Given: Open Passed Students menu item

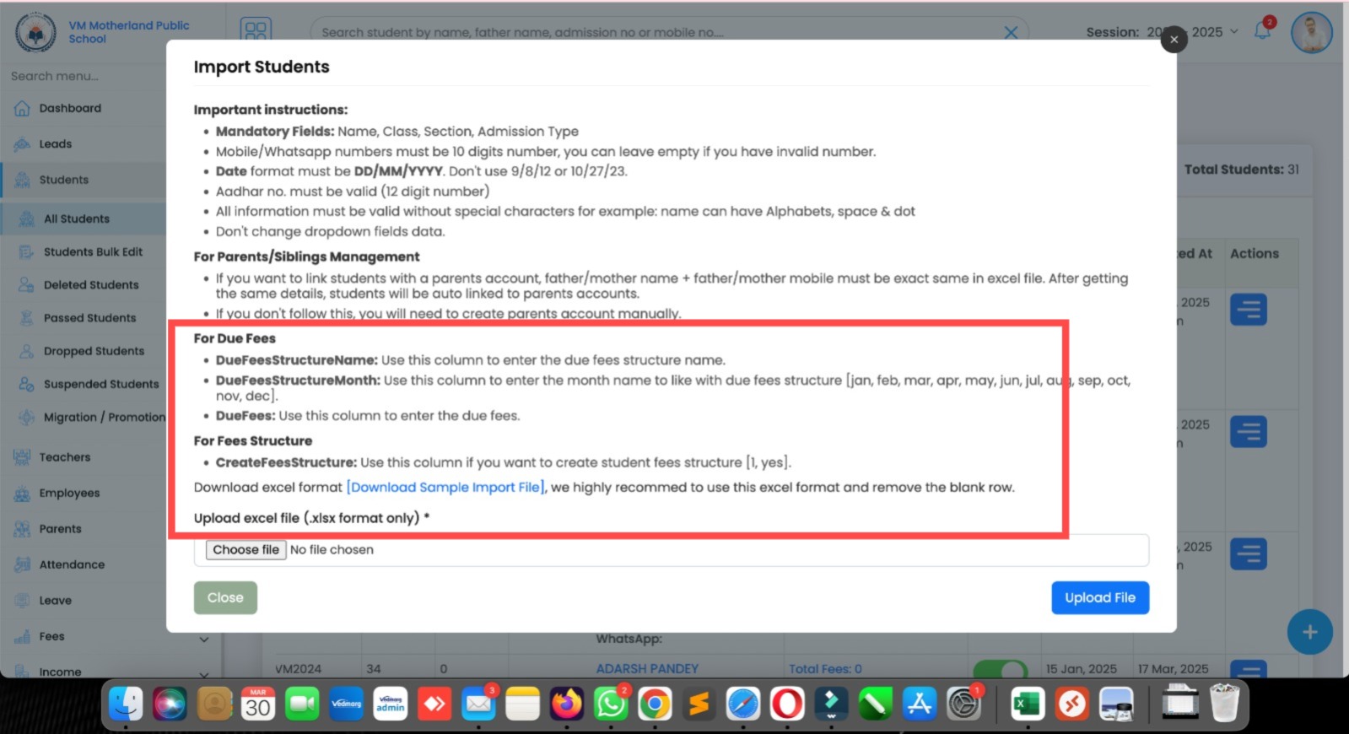Looking at the screenshot, I should click(89, 317).
